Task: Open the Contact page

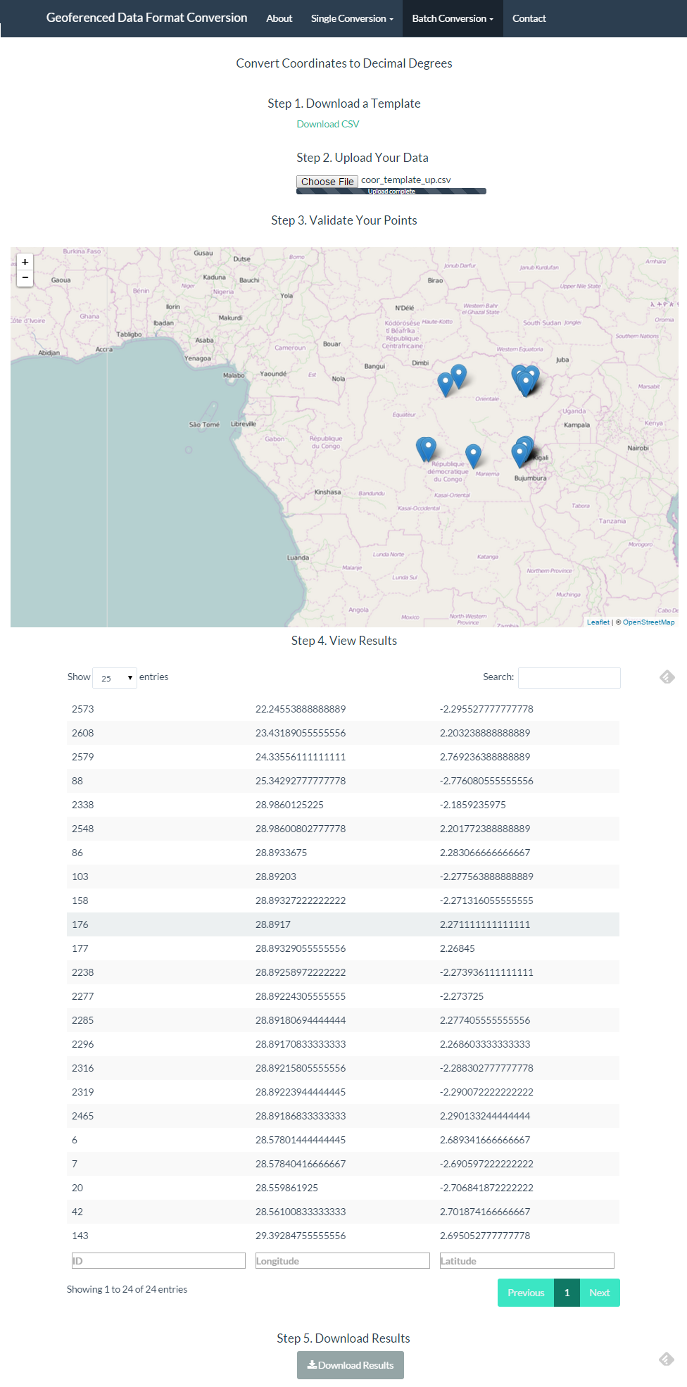Action: (x=529, y=18)
